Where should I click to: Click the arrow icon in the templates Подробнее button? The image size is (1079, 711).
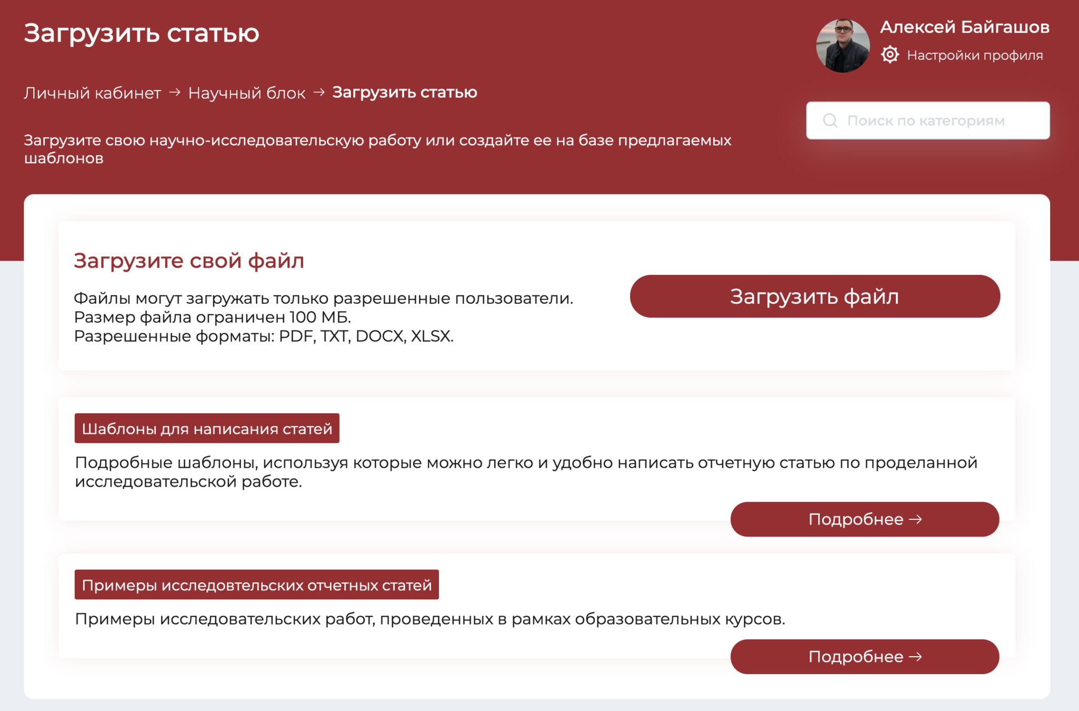point(916,519)
